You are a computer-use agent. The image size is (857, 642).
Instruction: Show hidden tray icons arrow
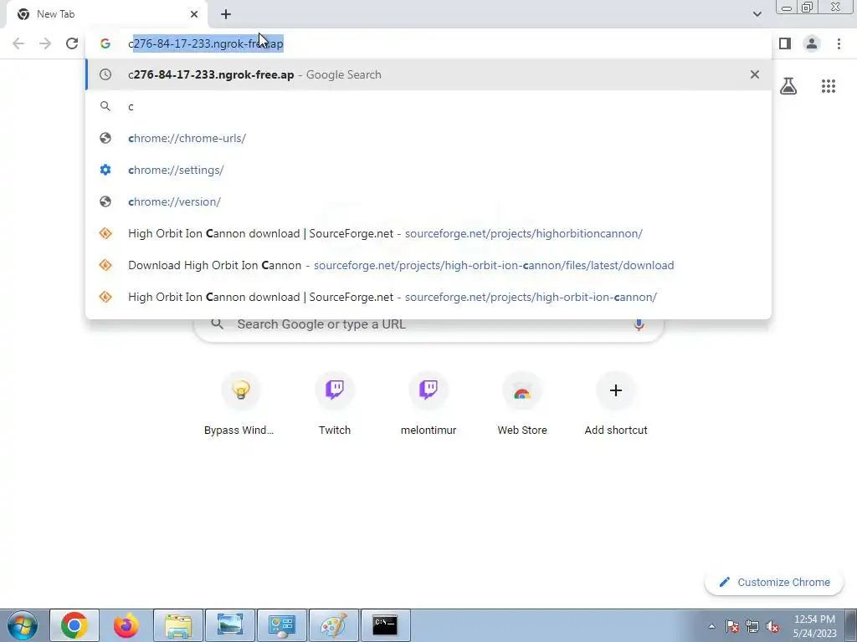[x=711, y=626]
